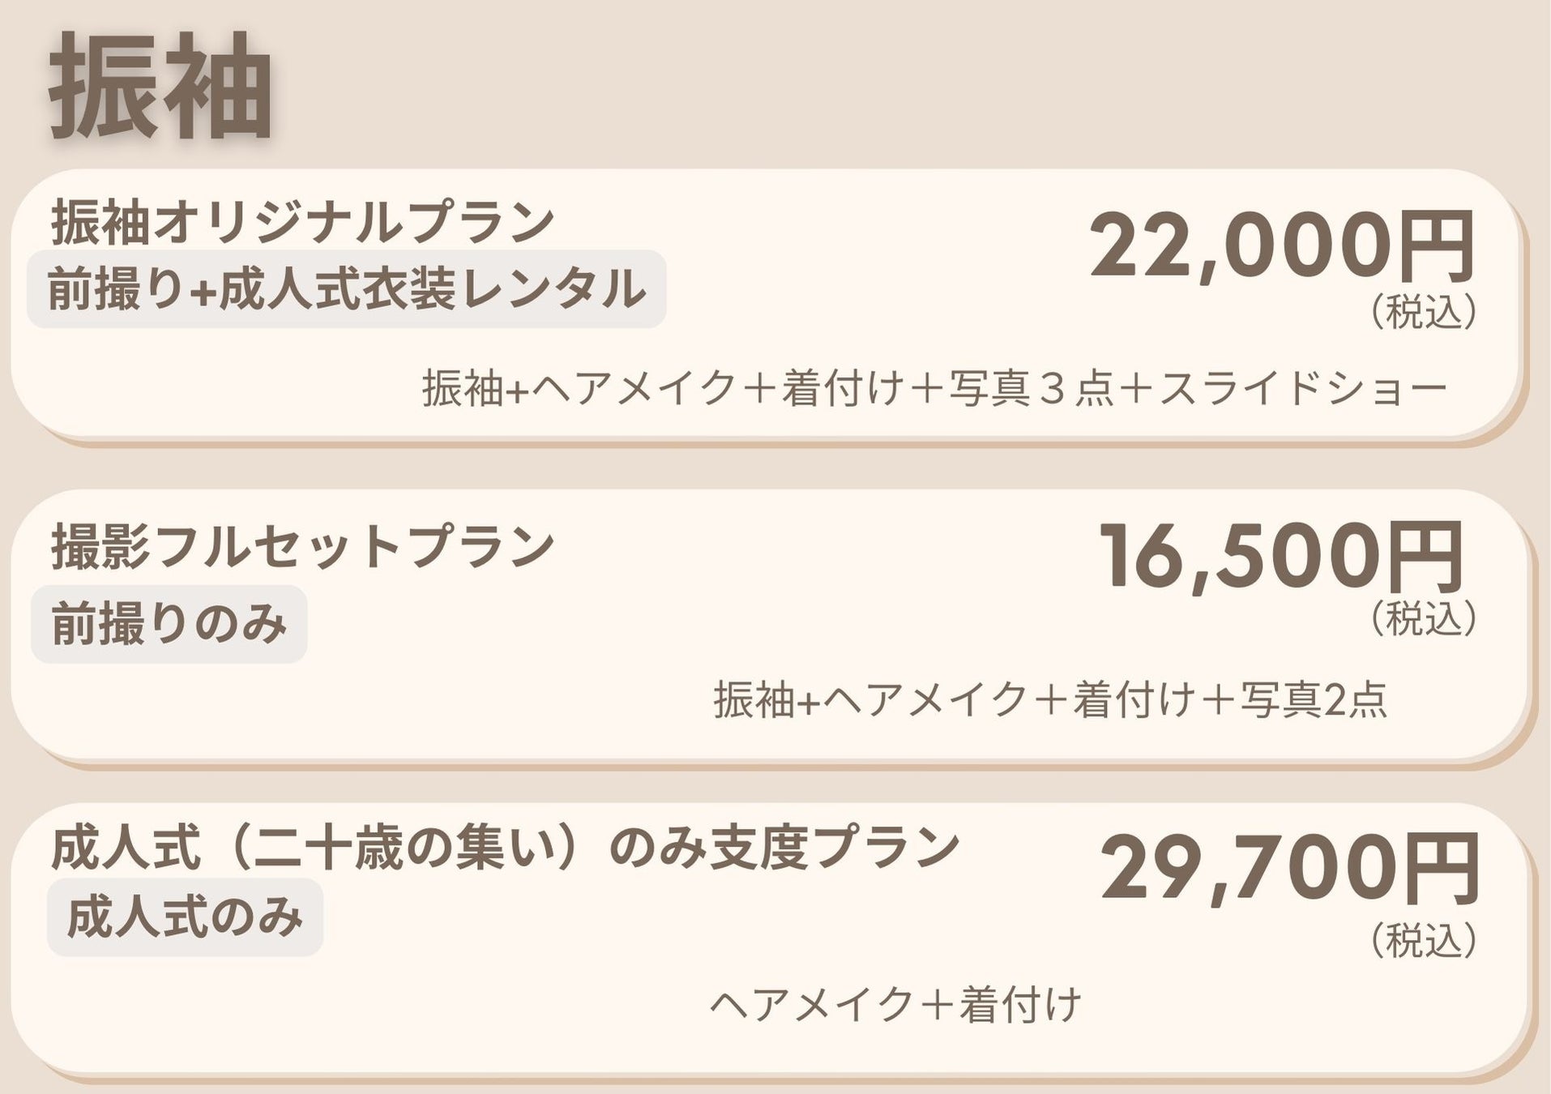Click スライドショー in the first plan details
Viewport: 1551px width, 1094px height.
coord(1303,389)
